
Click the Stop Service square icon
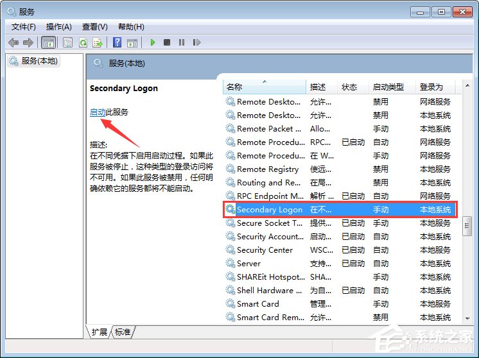(x=167, y=42)
